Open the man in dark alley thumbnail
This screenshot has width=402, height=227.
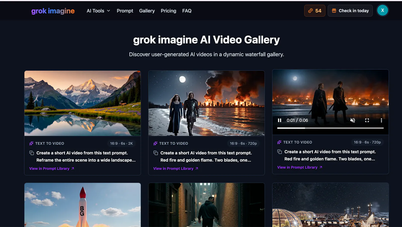click(207, 205)
